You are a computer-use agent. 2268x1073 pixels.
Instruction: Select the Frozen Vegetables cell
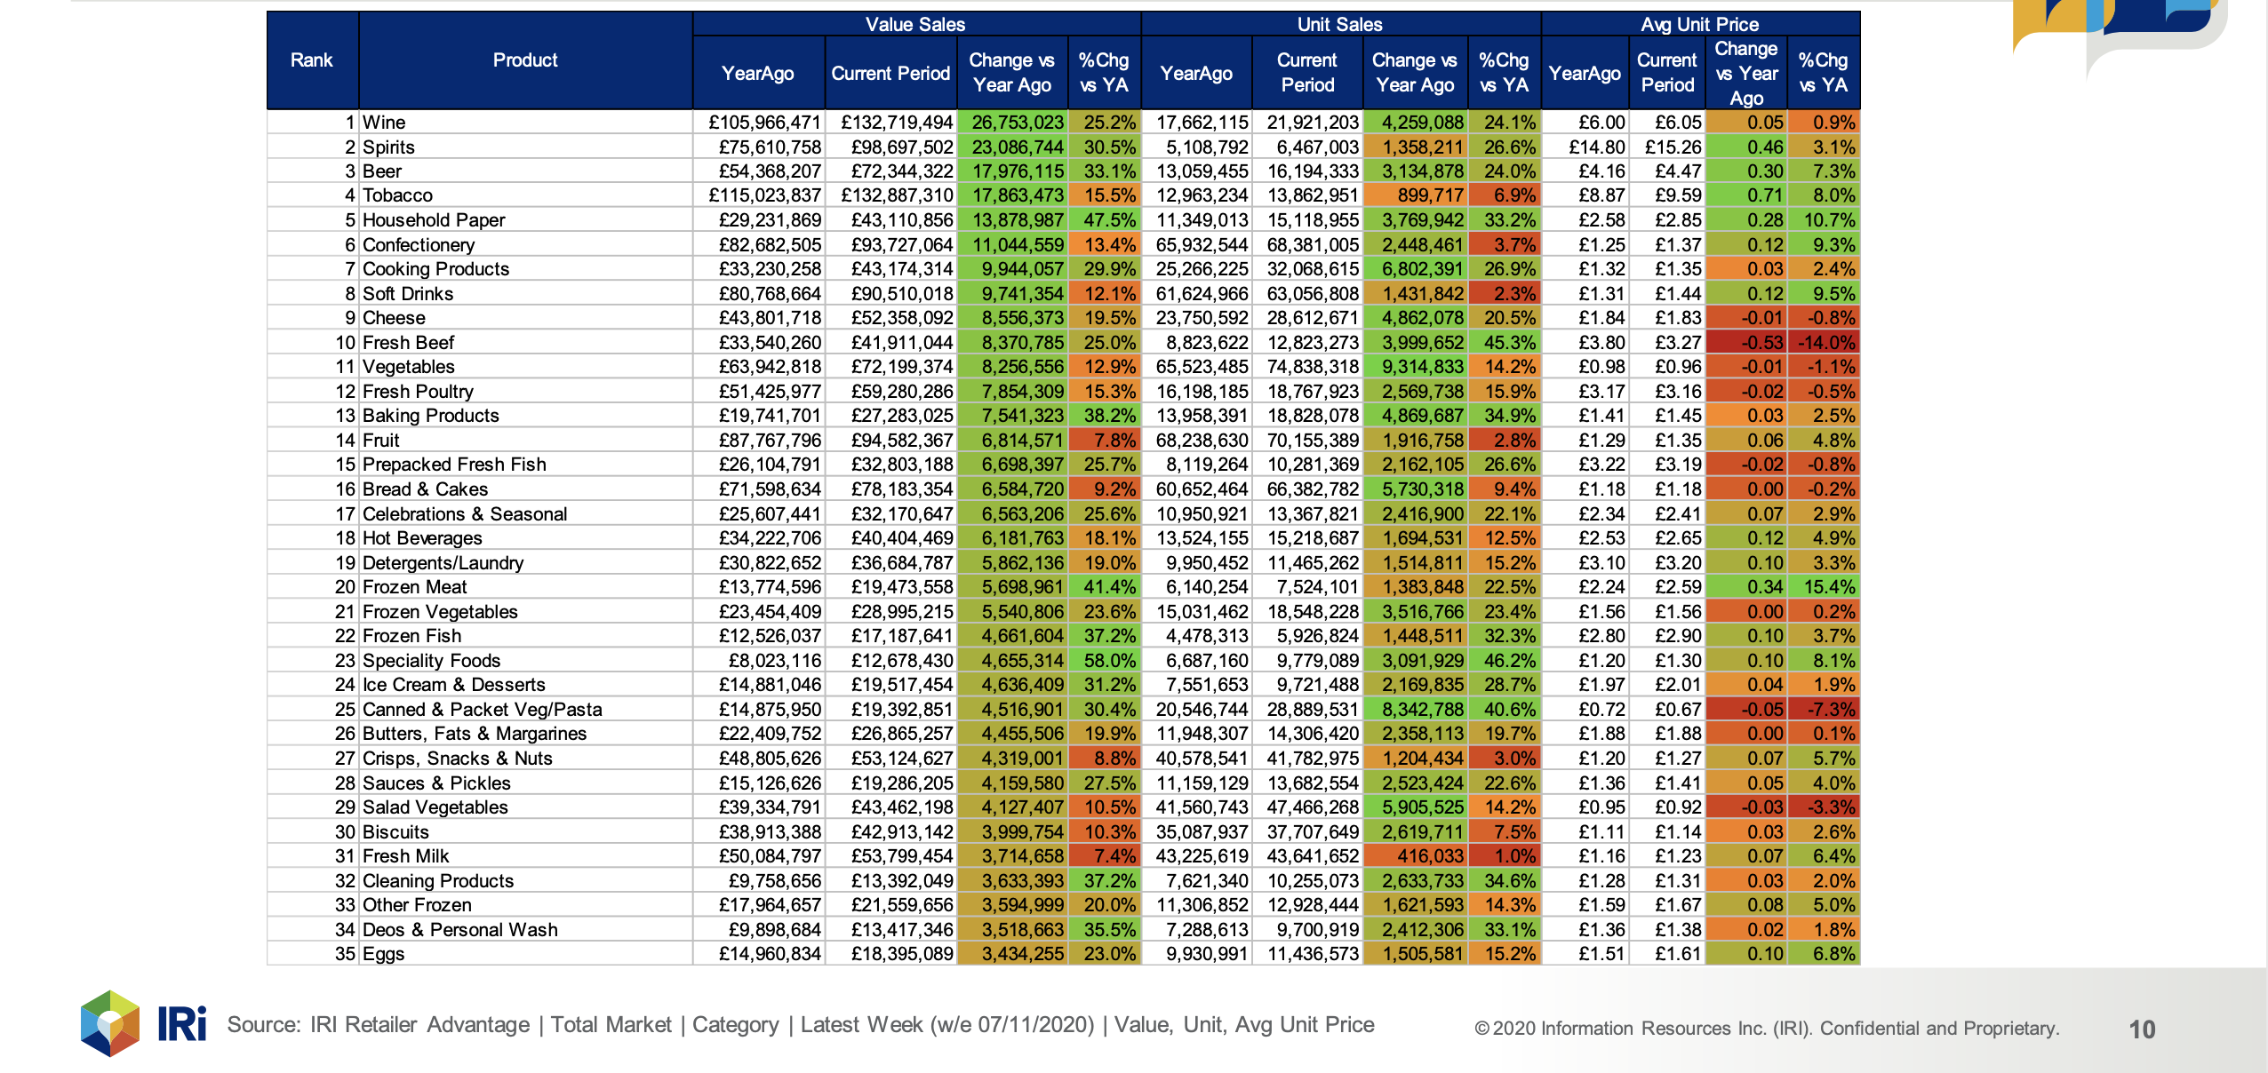click(525, 612)
